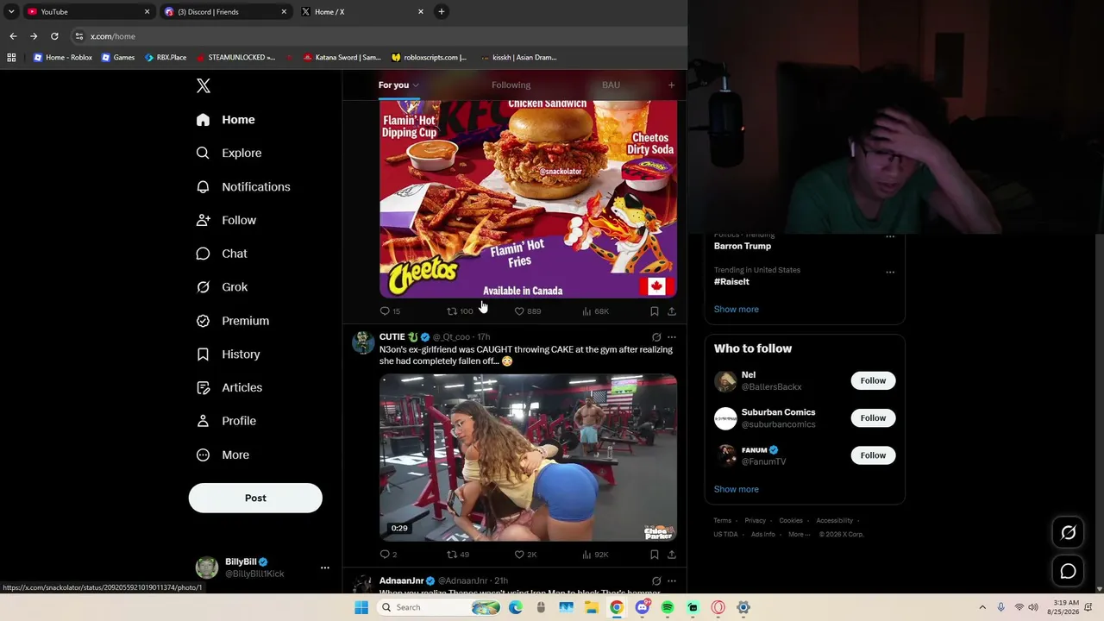Open more options on CUTIE's post

672,337
